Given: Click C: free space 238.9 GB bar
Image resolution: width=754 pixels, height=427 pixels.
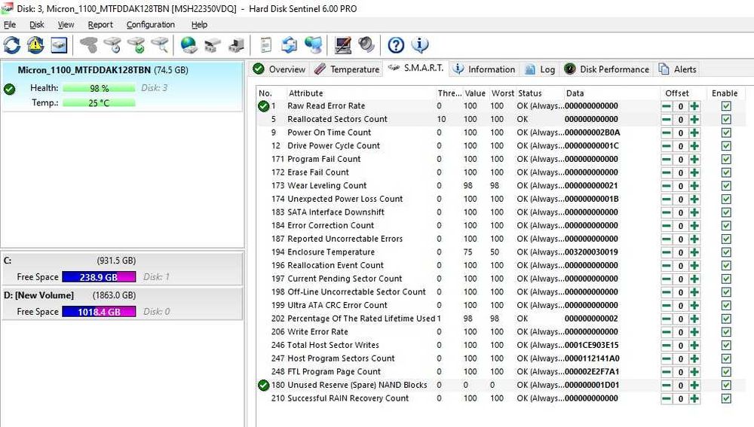Looking at the screenshot, I should coord(99,277).
